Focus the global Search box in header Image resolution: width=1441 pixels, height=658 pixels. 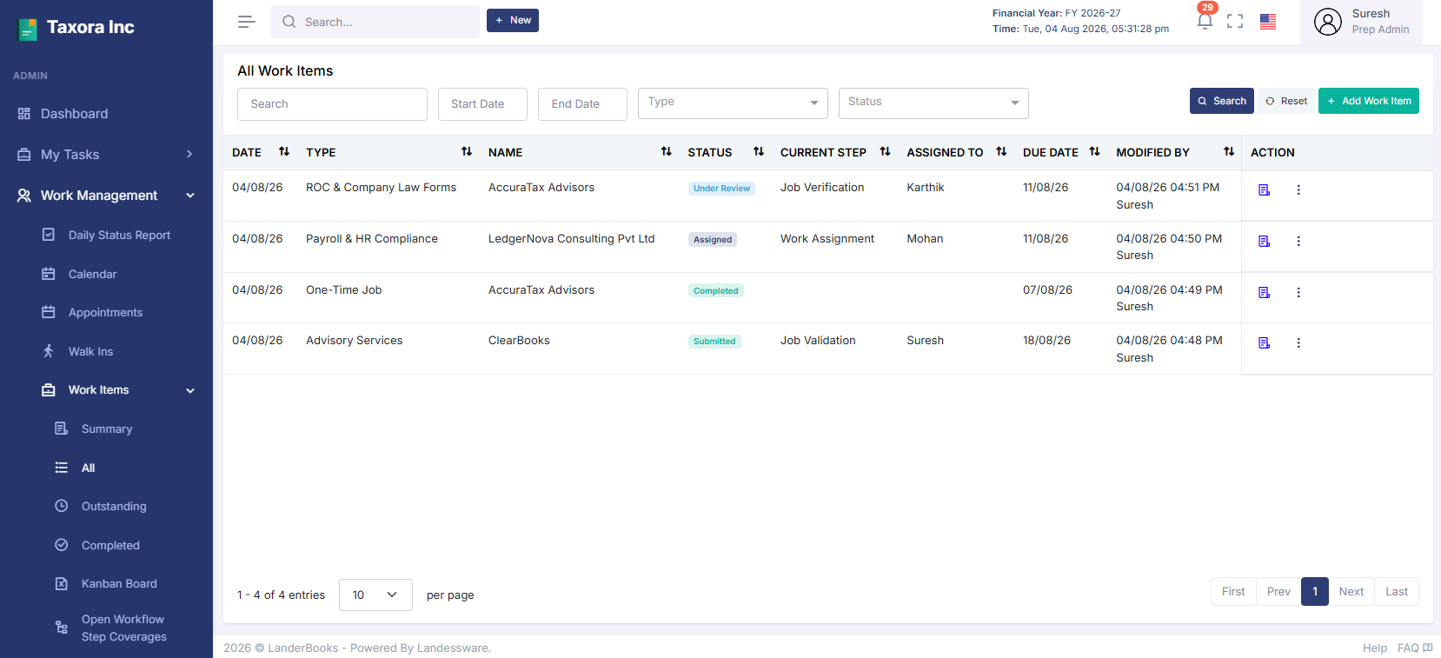375,22
